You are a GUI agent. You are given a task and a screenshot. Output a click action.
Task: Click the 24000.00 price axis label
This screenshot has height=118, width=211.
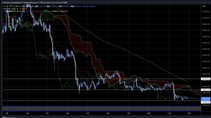tap(206, 74)
